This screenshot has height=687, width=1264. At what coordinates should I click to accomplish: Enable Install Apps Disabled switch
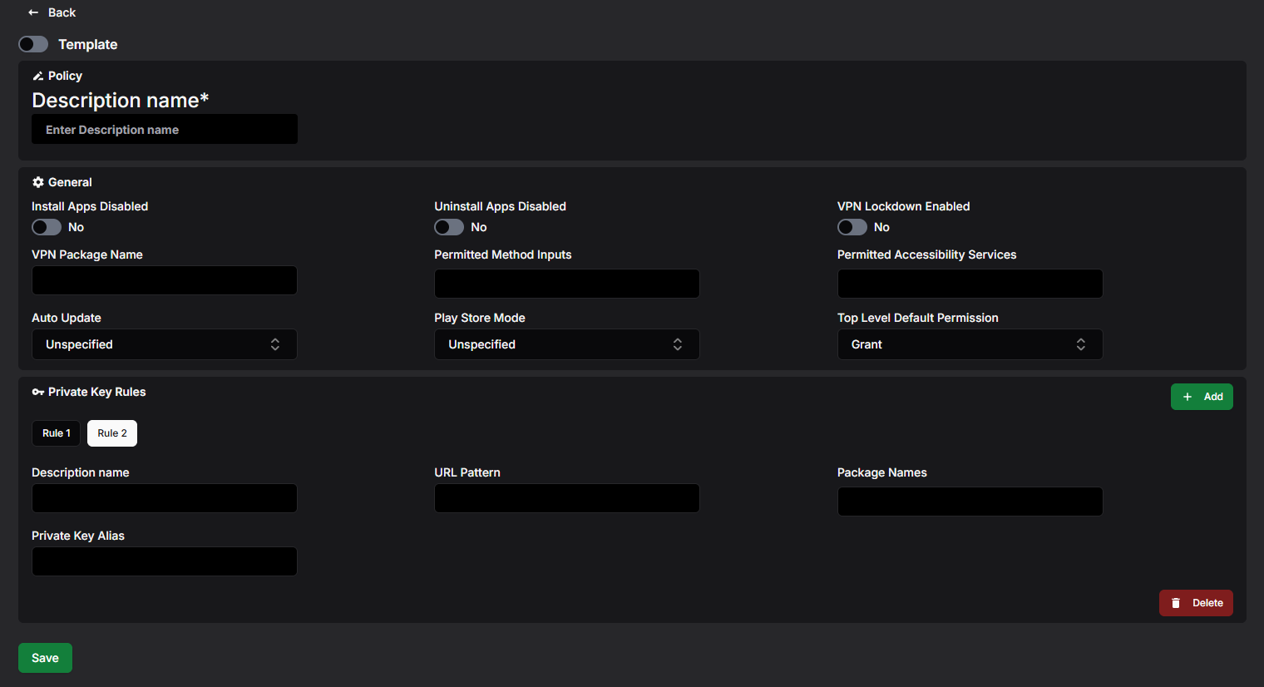(x=47, y=227)
